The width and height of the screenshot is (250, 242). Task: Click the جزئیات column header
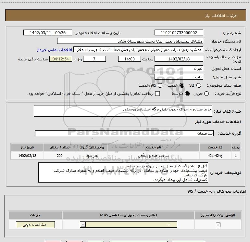click(35, 215)
